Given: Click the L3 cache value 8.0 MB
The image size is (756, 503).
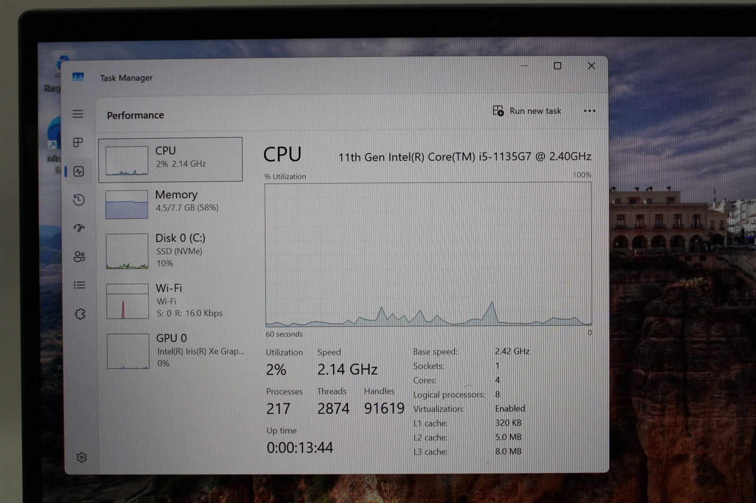Looking at the screenshot, I should coord(508,451).
